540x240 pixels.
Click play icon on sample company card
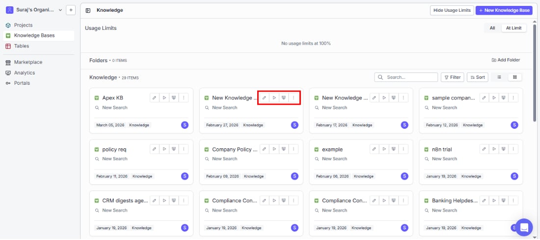494,97
